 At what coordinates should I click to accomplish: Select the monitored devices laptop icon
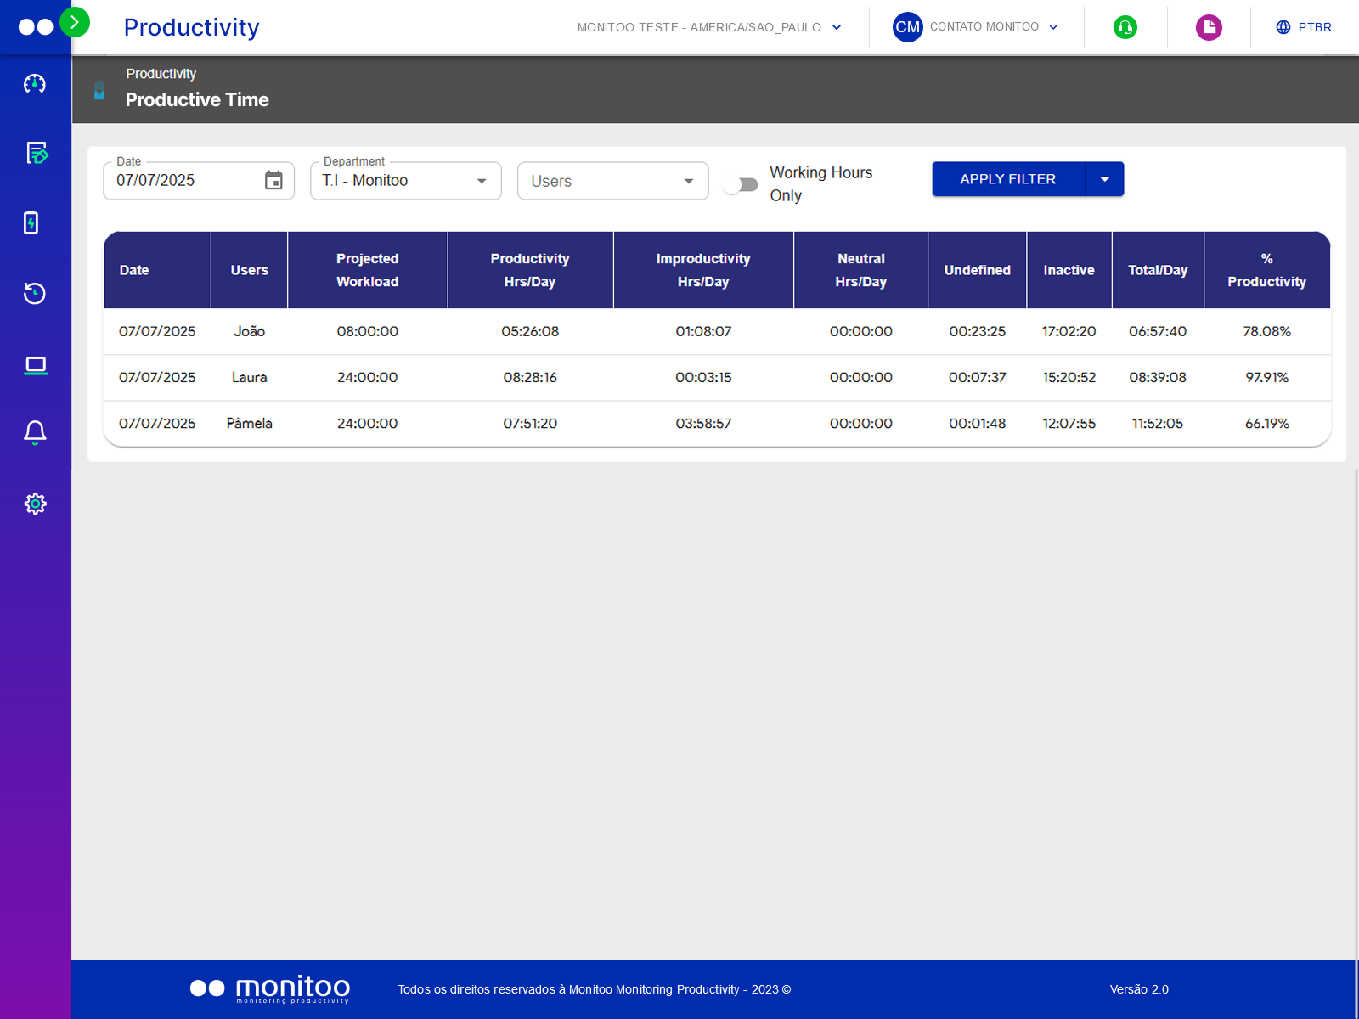coord(35,364)
